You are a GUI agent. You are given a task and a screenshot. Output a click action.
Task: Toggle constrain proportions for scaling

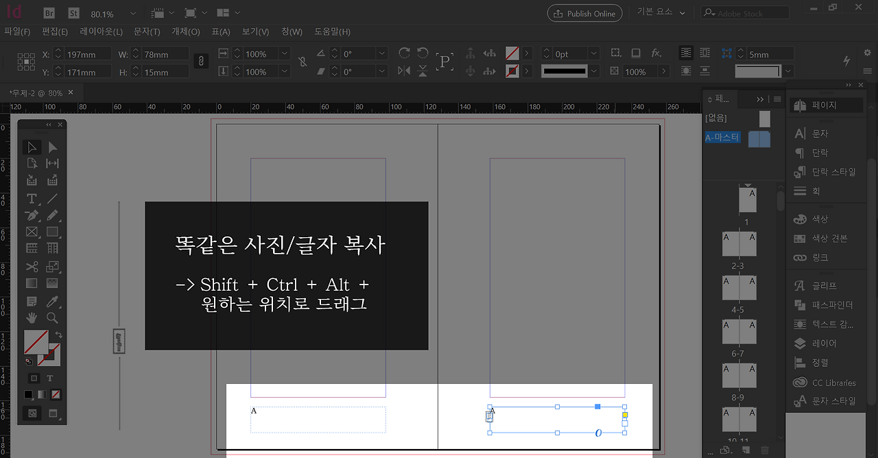(302, 62)
